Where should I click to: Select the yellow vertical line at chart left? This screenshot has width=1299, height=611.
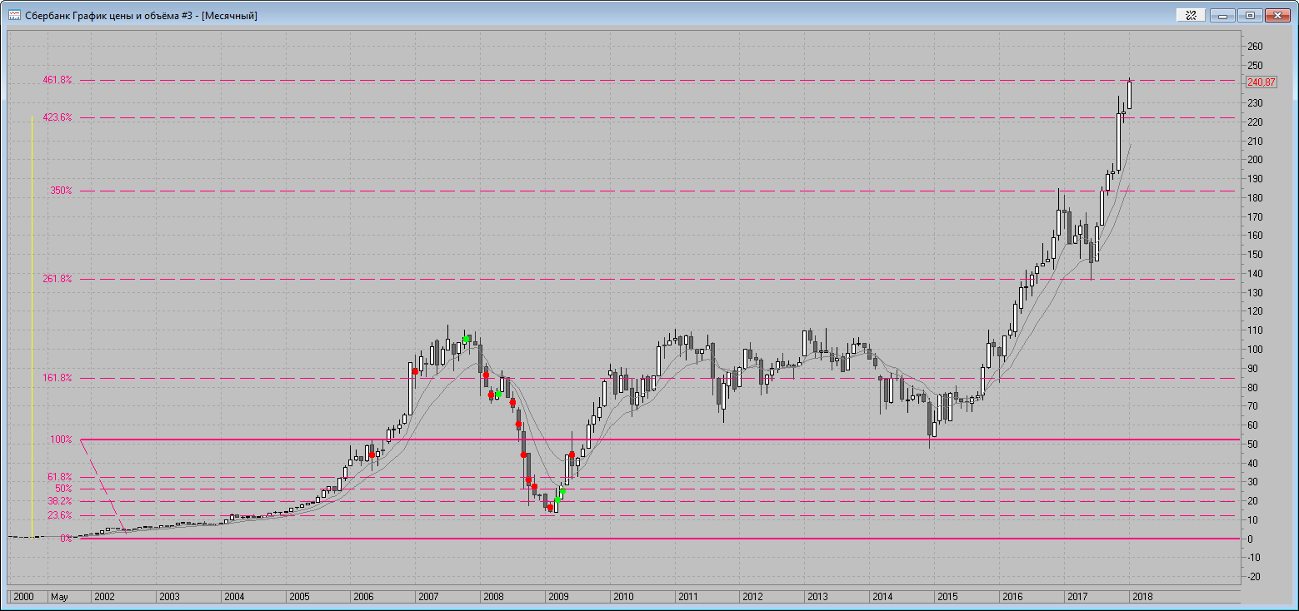[32, 327]
